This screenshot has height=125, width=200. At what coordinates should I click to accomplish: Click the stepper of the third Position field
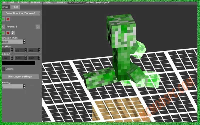point(39,58)
